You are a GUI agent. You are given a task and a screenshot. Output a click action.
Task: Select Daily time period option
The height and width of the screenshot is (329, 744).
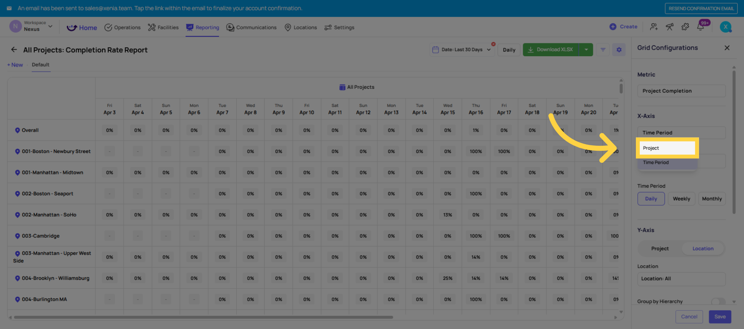[x=651, y=199]
